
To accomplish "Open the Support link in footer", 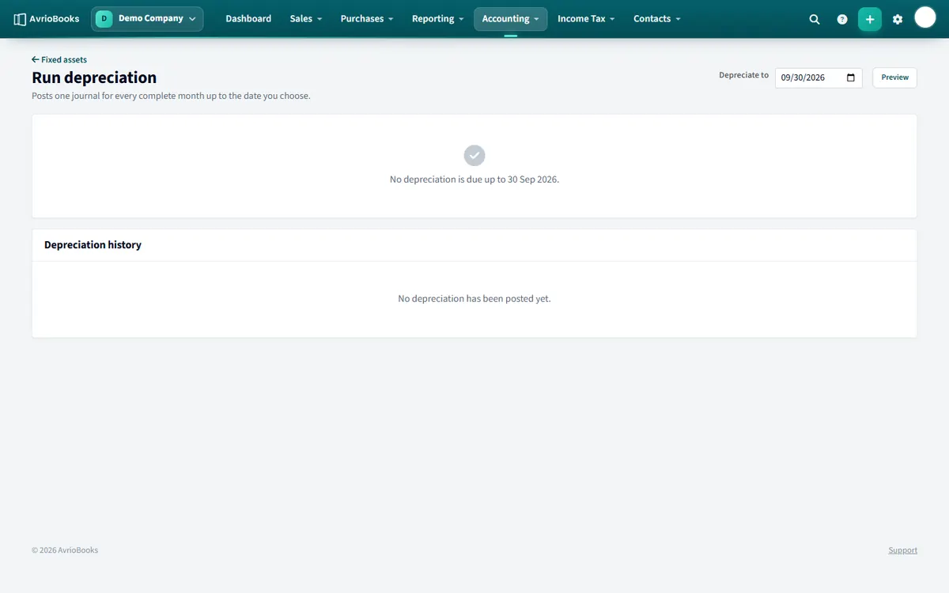I will tap(902, 550).
